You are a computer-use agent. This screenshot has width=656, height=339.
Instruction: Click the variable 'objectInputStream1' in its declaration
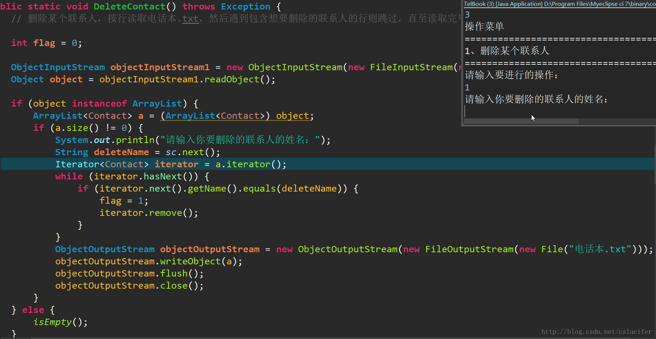[x=160, y=67]
